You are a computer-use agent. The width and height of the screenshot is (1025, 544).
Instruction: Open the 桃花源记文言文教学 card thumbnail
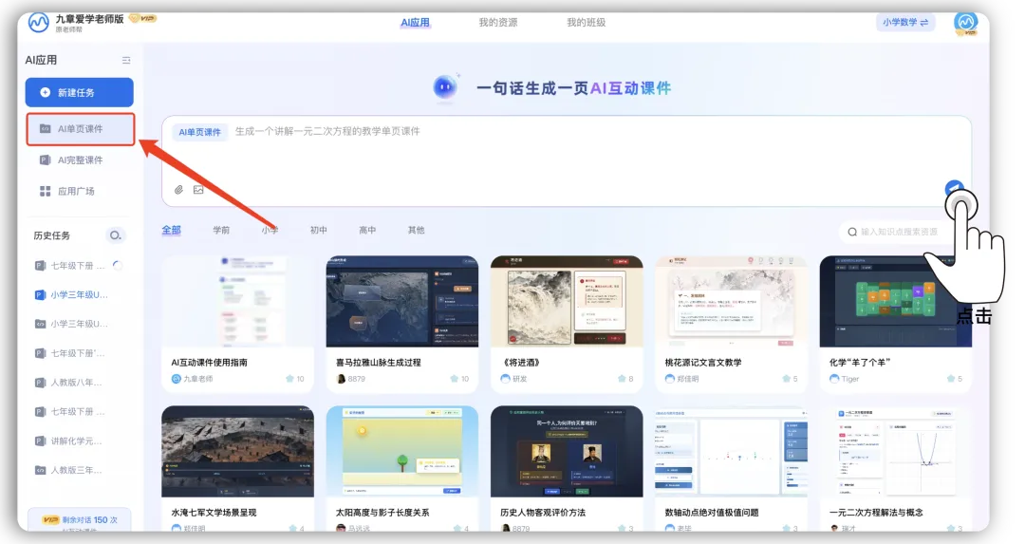[732, 301]
